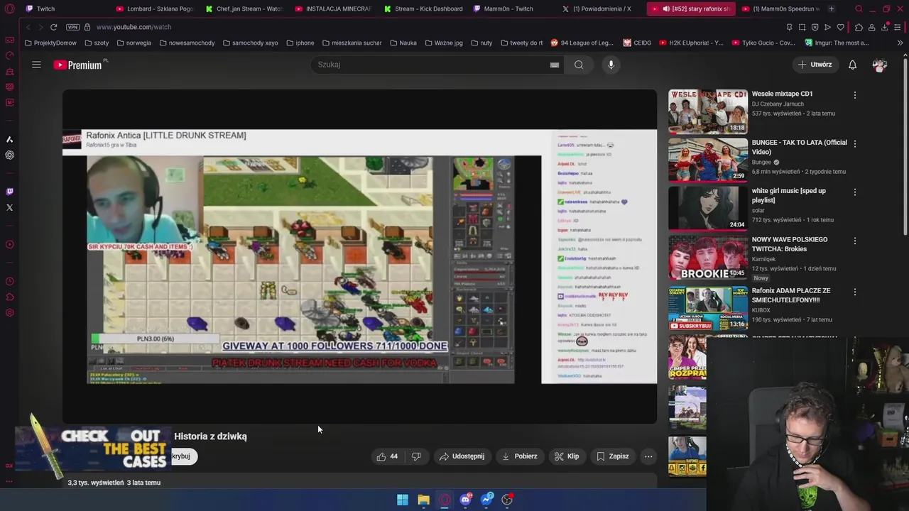Open BUNGEE - TAK TO LATA thumbnail
The width and height of the screenshot is (909, 511).
tap(708, 160)
